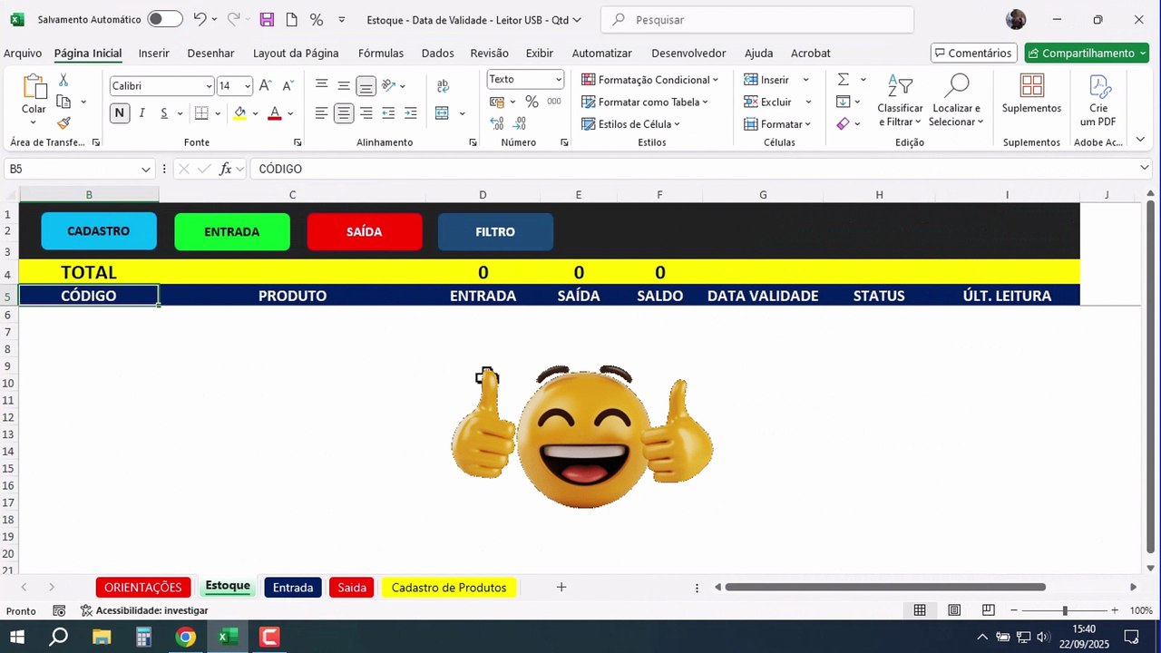This screenshot has width=1161, height=653.
Task: Click the red SAÍDA button
Action: [365, 232]
